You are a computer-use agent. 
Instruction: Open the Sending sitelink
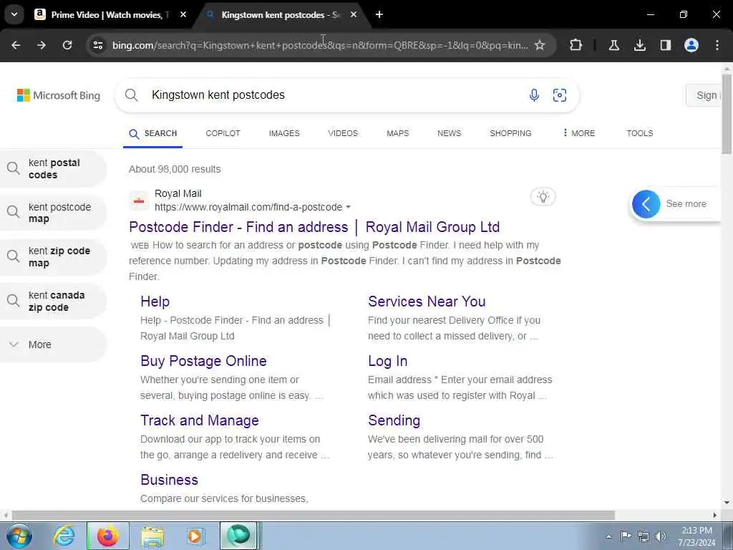click(394, 420)
